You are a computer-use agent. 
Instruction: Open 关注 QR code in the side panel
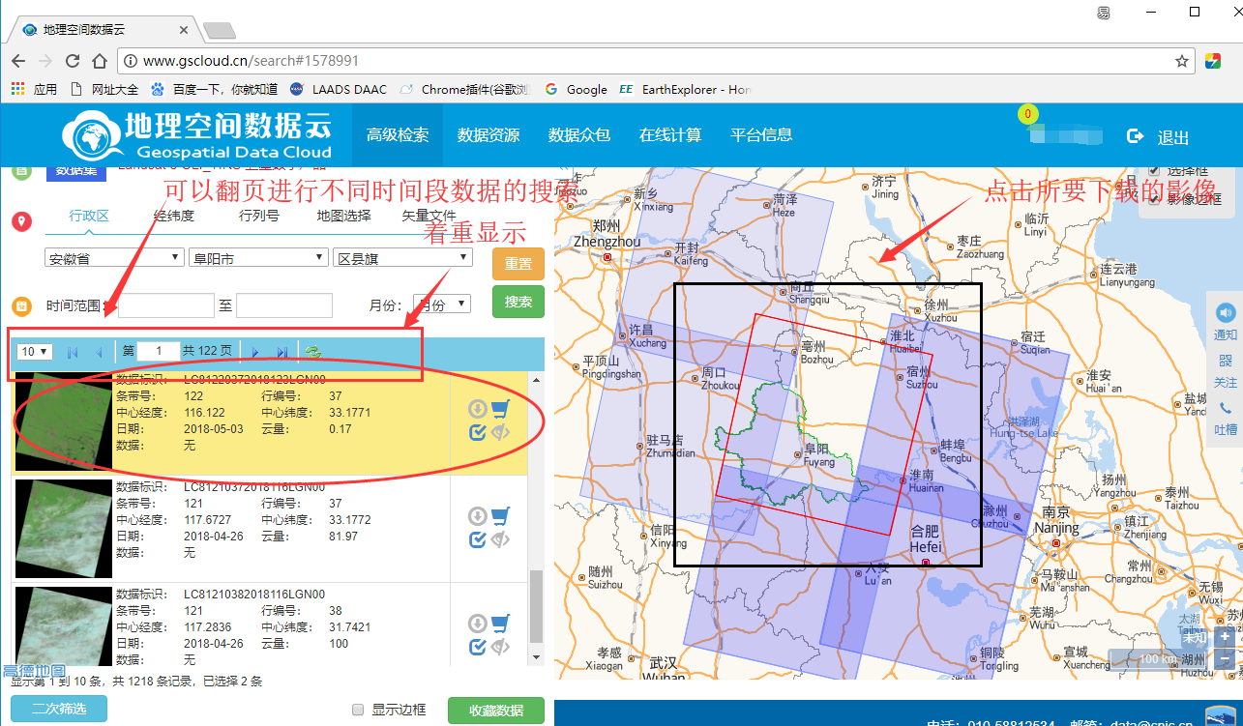click(1226, 371)
